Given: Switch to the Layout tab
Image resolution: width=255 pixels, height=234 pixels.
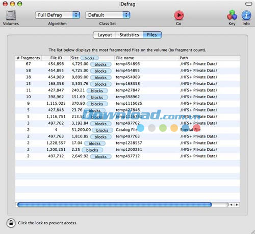Looking at the screenshot, I should pyautogui.click(x=105, y=35).
